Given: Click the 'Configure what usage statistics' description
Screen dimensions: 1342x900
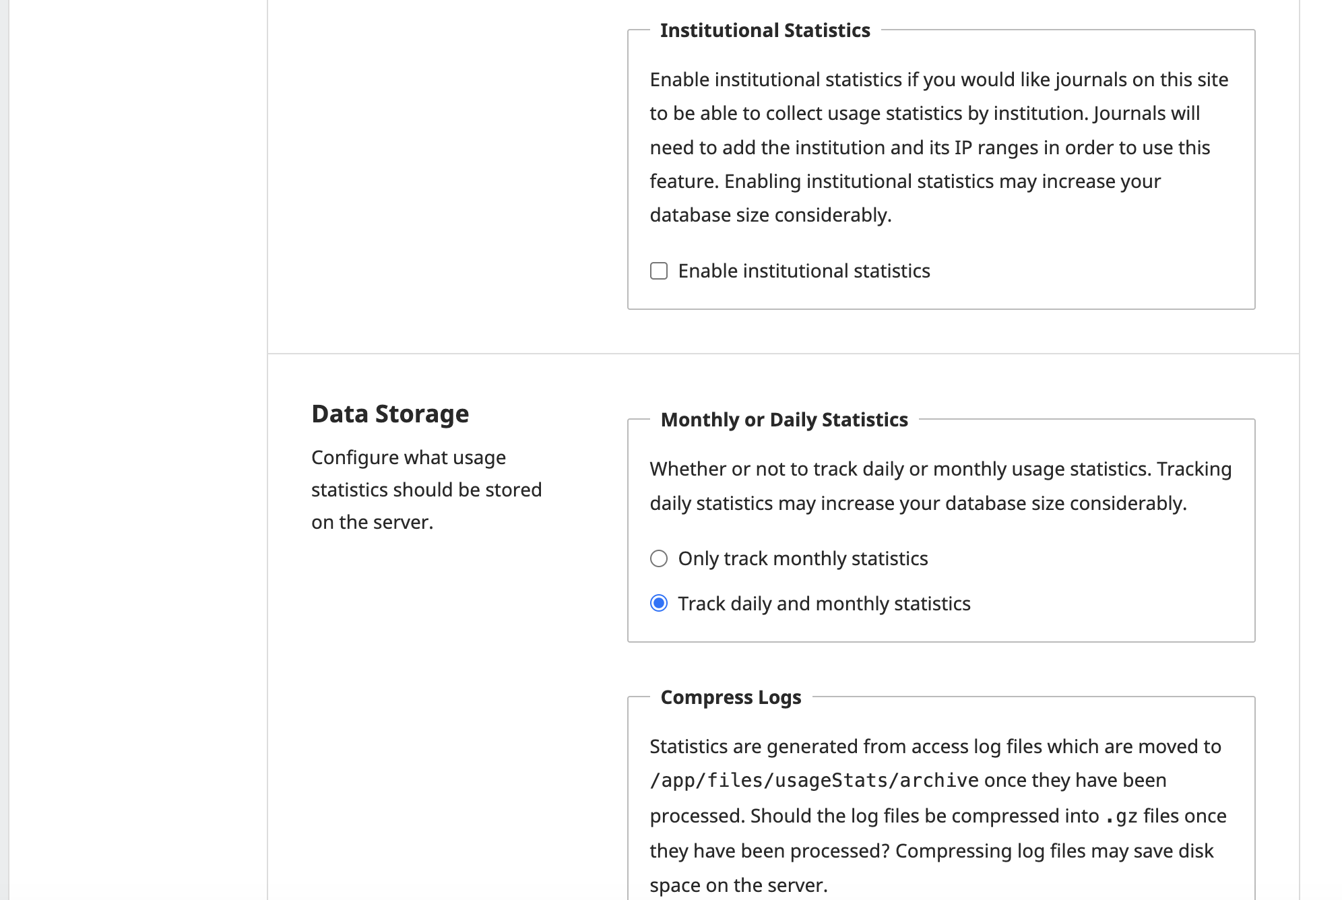Looking at the screenshot, I should [426, 490].
